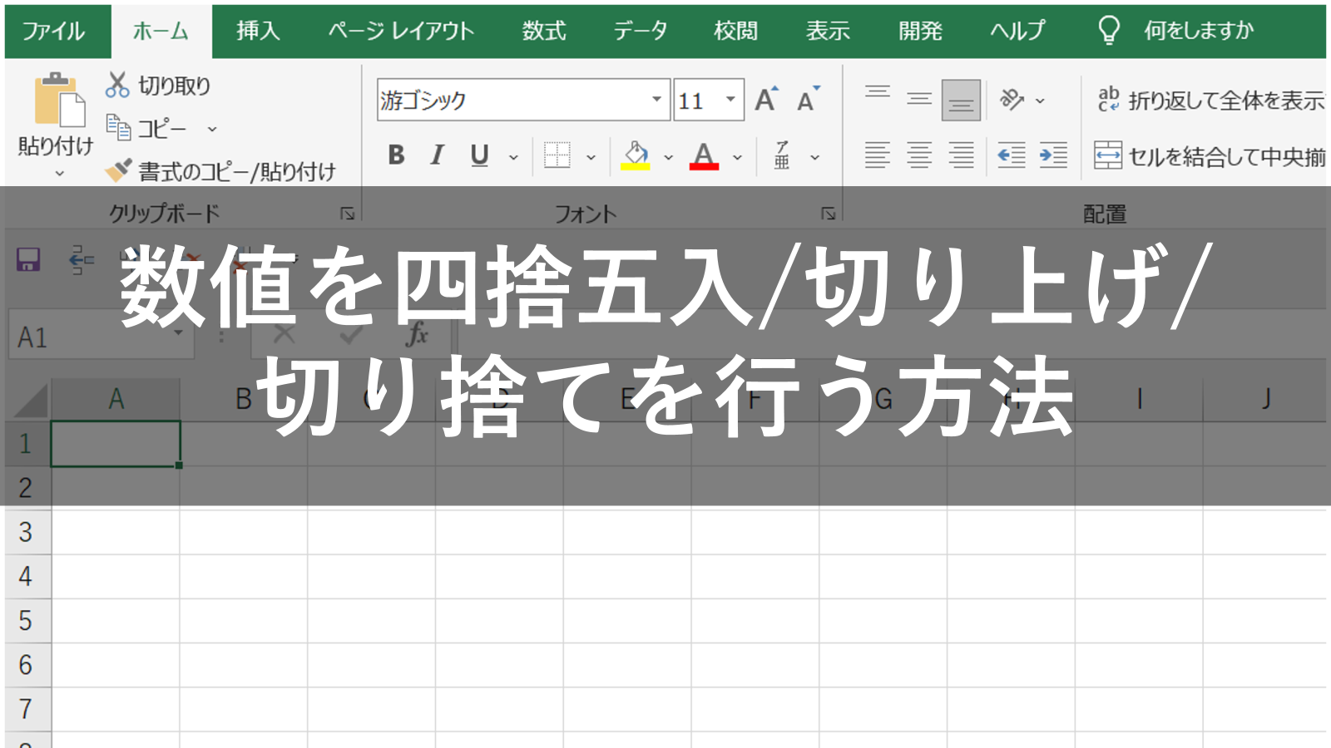1331x748 pixels.
Task: Select column A header
Action: (116, 399)
